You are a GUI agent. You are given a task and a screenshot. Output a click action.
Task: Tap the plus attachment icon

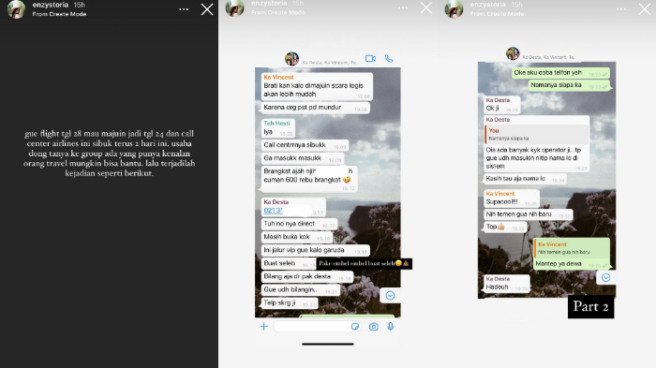point(264,326)
